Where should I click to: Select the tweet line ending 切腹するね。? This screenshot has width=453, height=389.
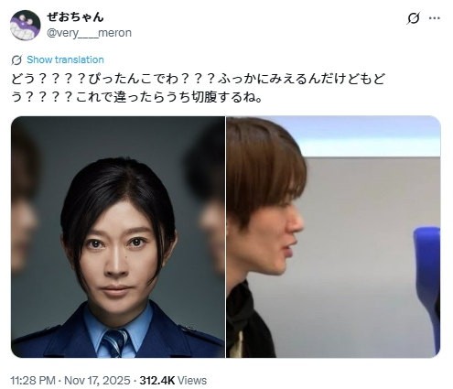136,97
